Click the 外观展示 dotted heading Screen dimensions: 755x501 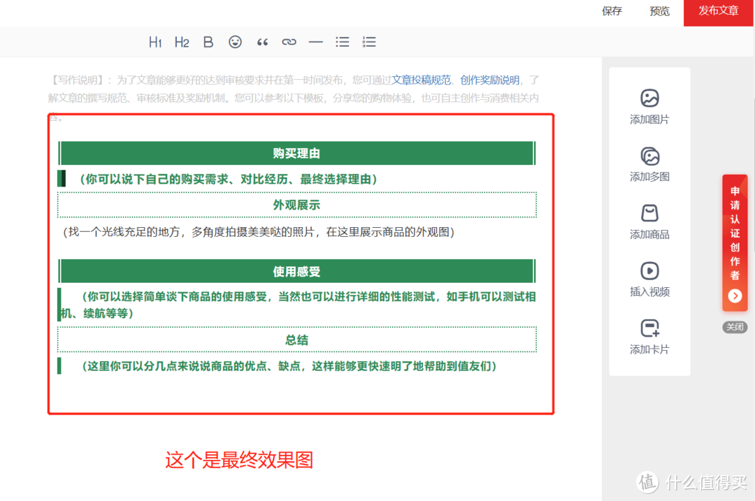coord(296,205)
